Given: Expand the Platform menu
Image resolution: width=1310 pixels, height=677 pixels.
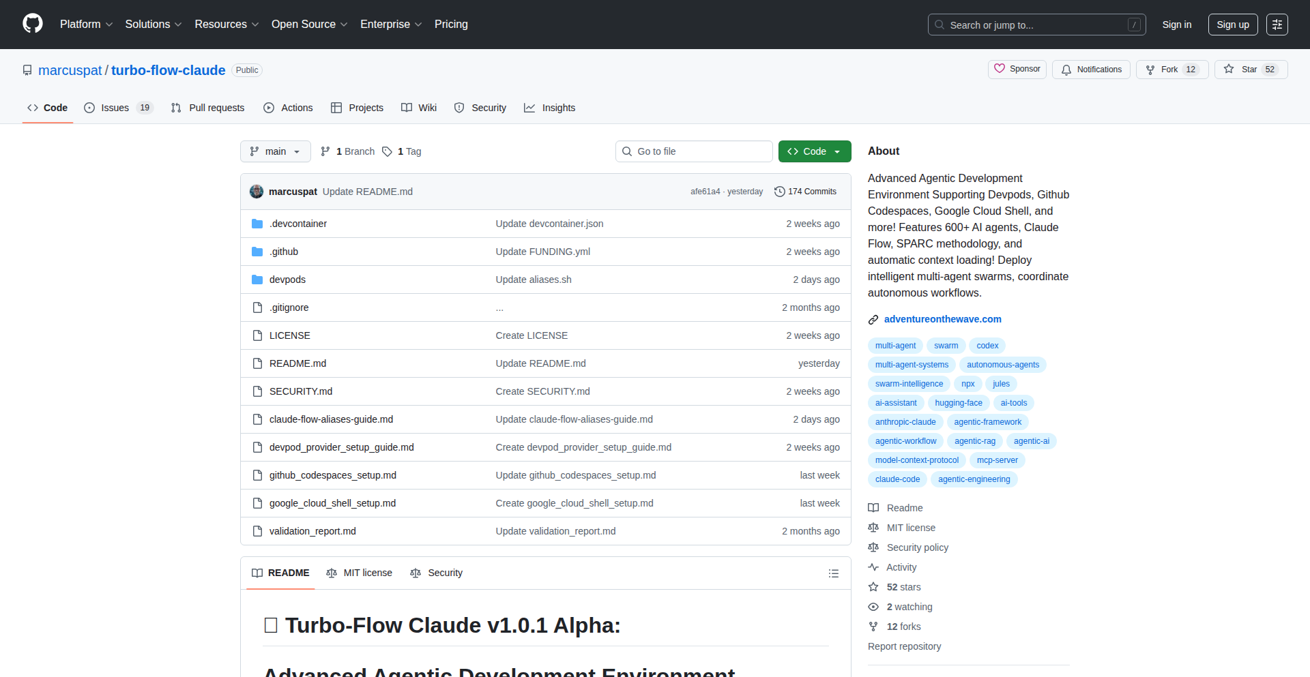Looking at the screenshot, I should coord(86,25).
